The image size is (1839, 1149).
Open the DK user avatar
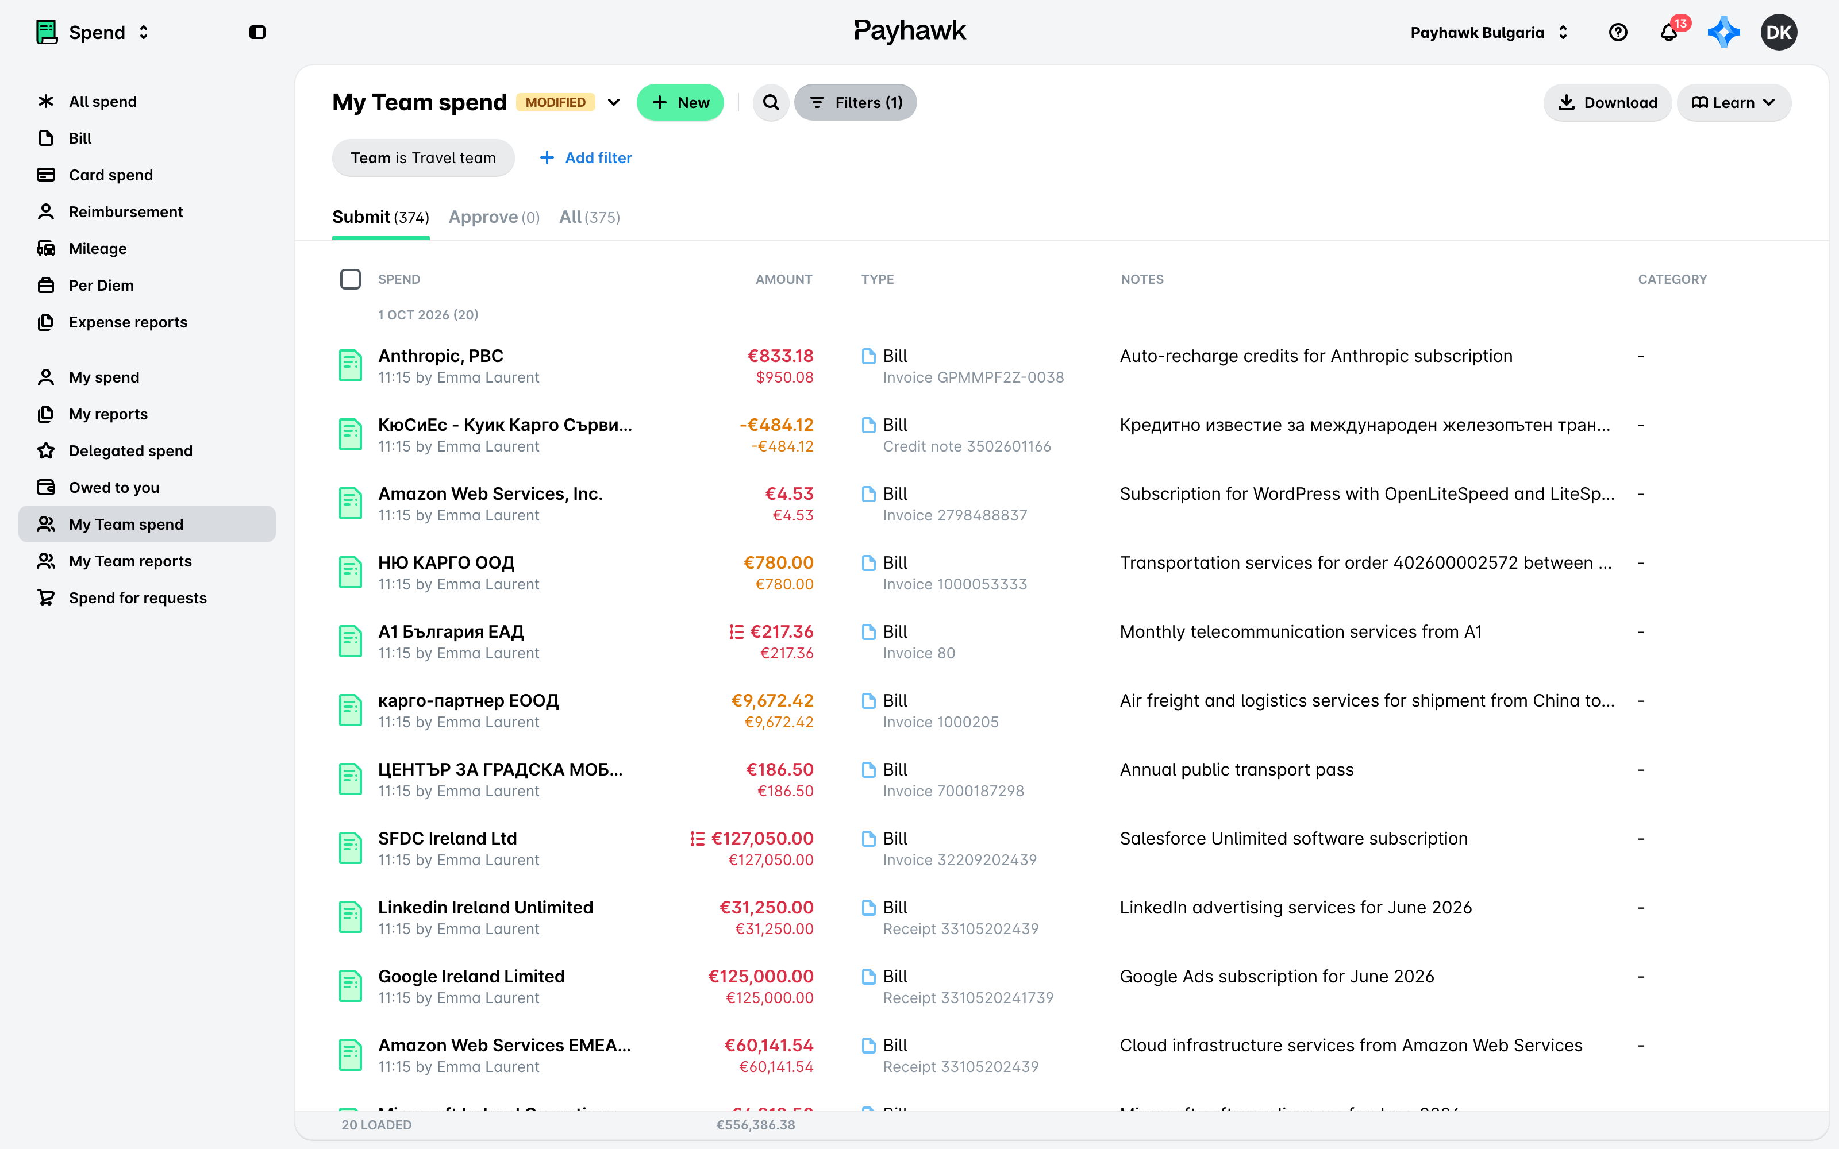pos(1778,32)
